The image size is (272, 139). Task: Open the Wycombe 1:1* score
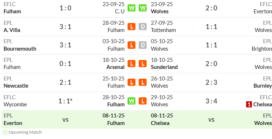tap(65, 101)
